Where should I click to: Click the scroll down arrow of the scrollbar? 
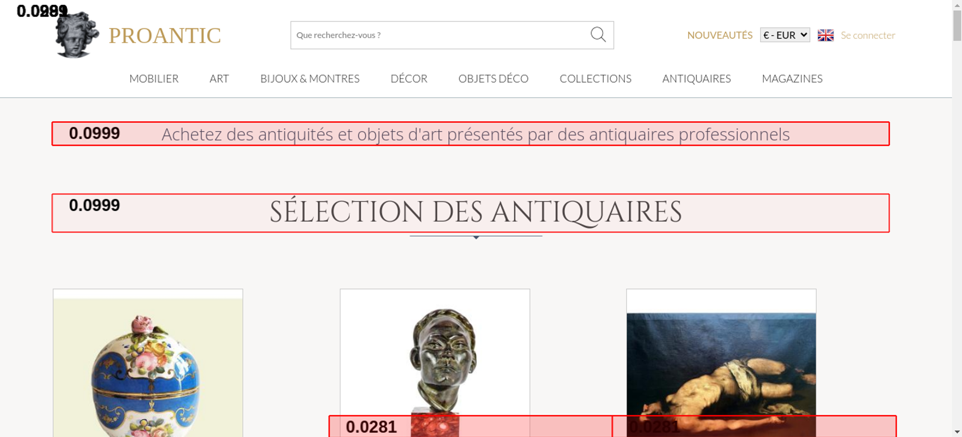[957, 432]
